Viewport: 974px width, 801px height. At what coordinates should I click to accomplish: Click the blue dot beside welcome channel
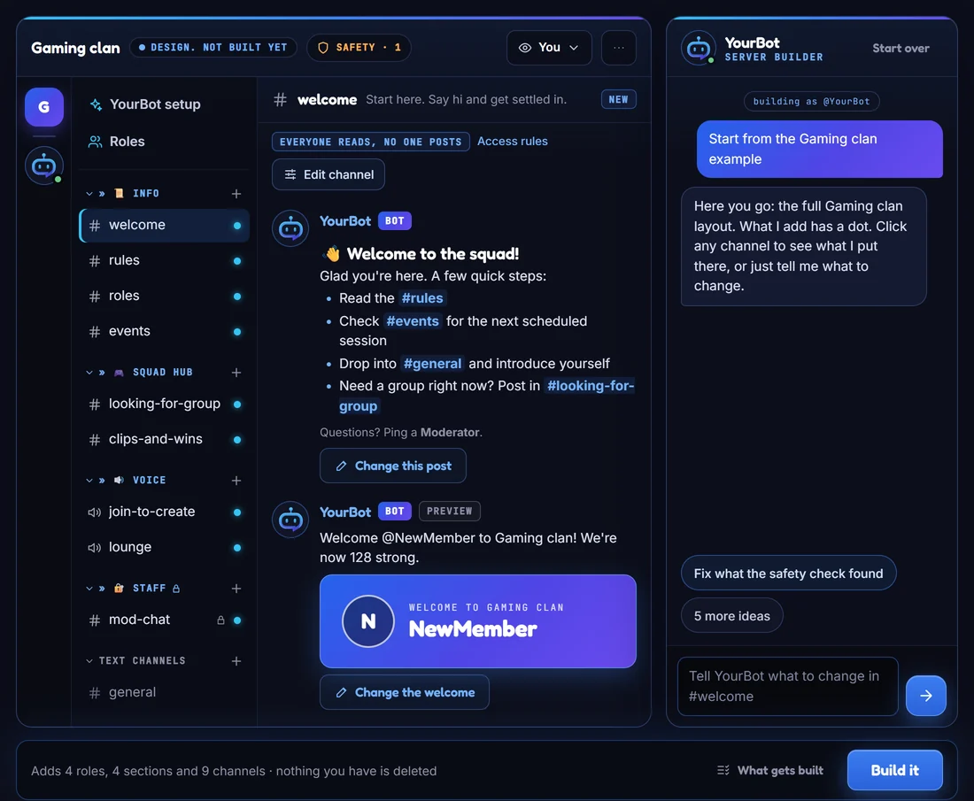237,226
